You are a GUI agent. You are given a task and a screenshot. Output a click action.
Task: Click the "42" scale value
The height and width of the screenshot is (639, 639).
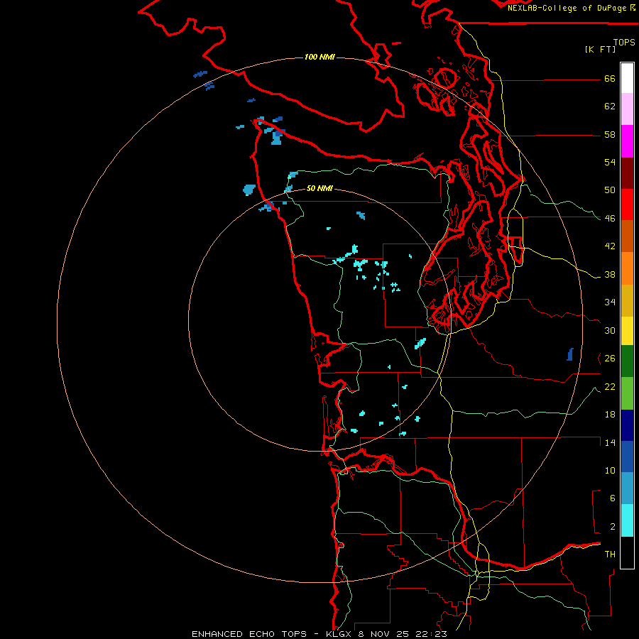pos(610,246)
